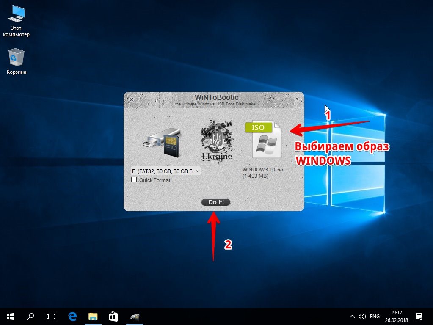Screen dimensions: 433x325
Task: Click the Do it! button
Action: click(216, 202)
